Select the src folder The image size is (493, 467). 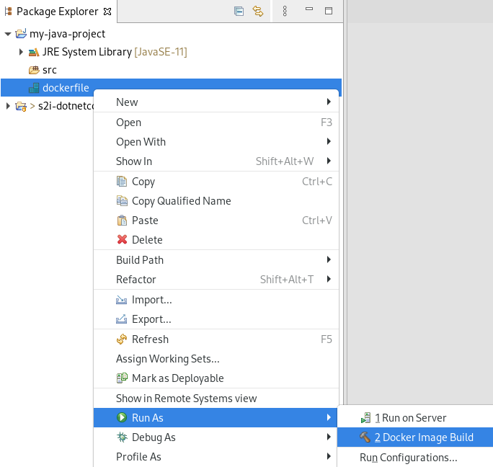click(49, 70)
